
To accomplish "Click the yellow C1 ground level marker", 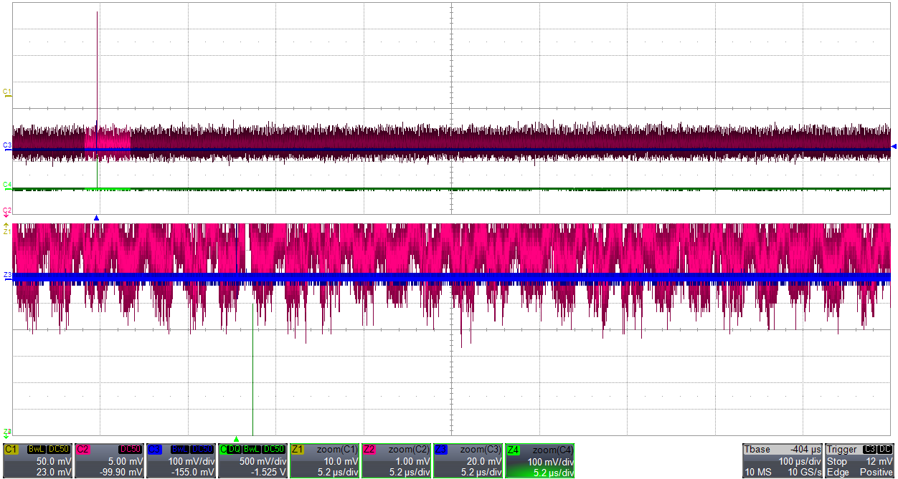I will click(x=7, y=92).
